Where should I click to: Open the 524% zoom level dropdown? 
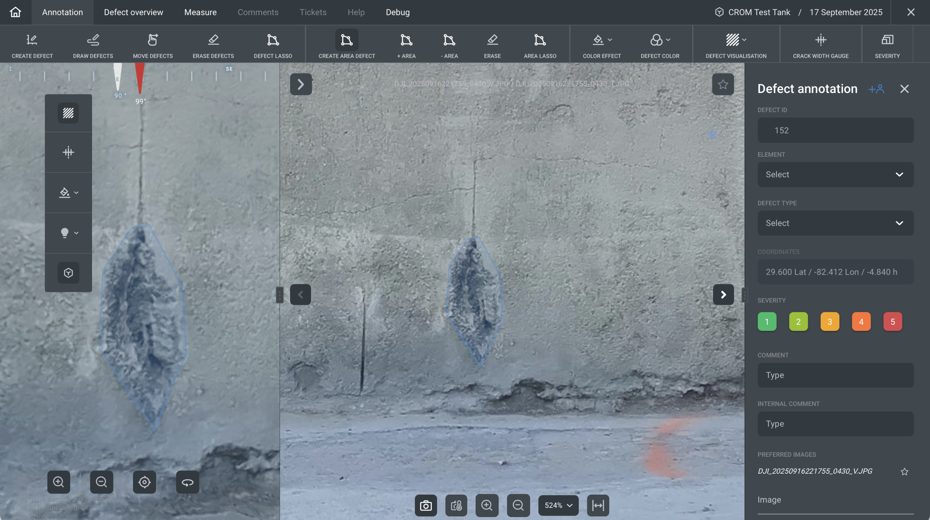(x=558, y=505)
